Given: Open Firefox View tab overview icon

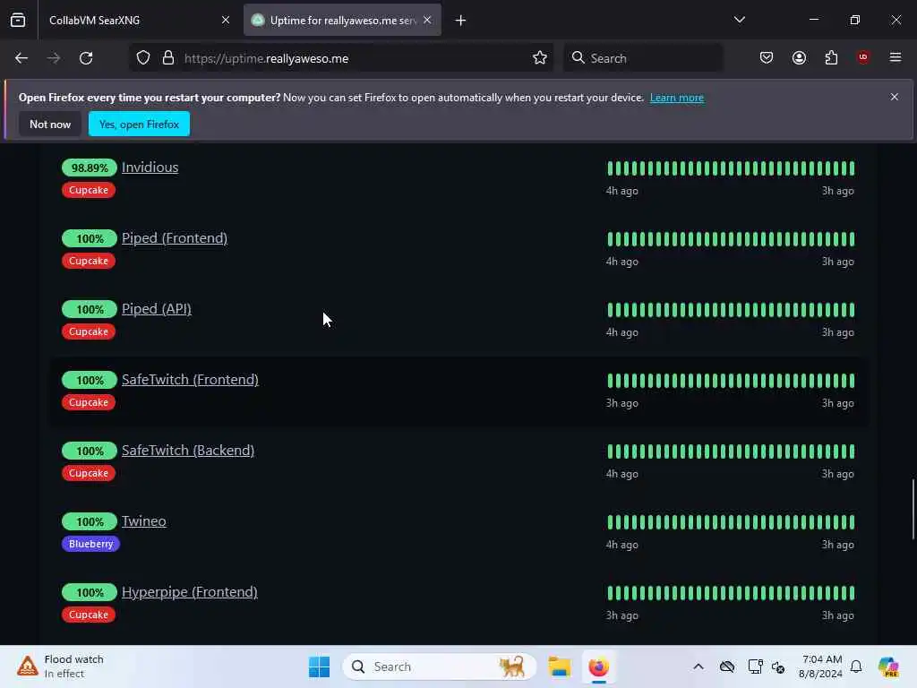Looking at the screenshot, I should click(18, 20).
